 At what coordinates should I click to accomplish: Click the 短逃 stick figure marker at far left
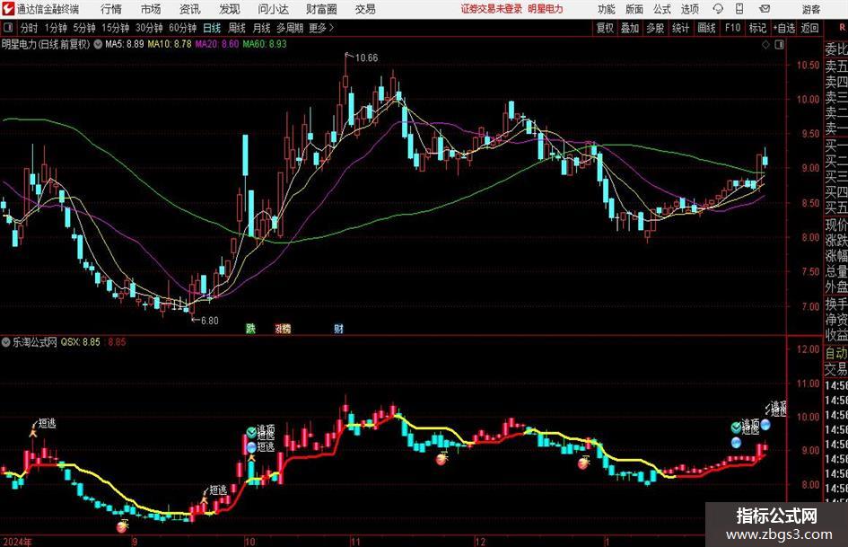33,432
